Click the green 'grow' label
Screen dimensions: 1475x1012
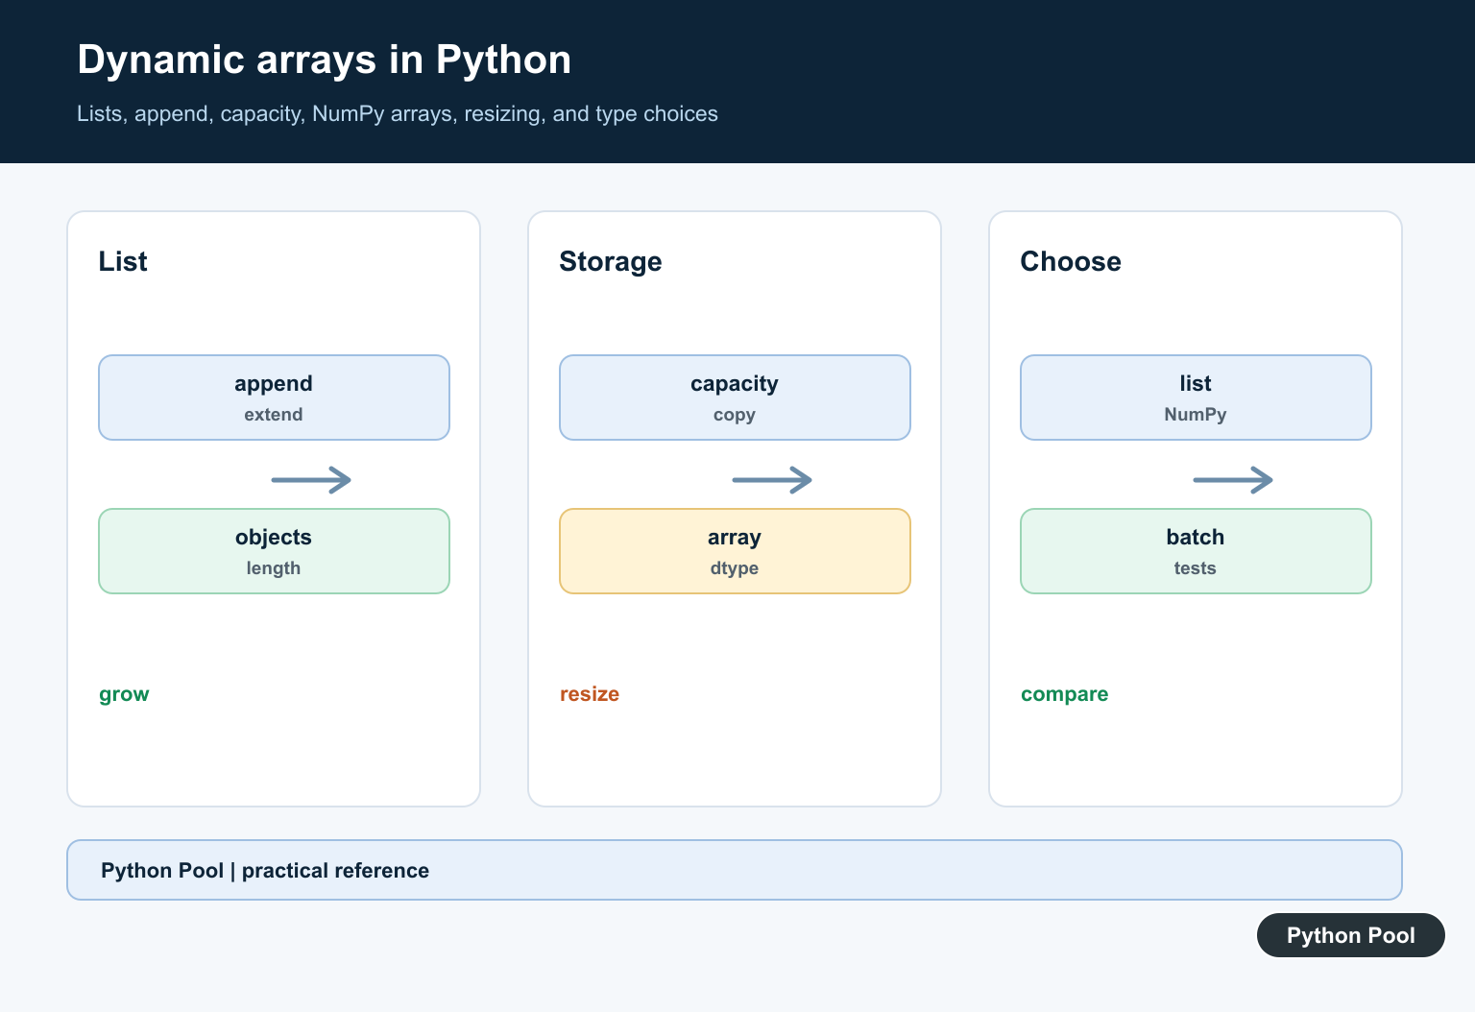(124, 694)
